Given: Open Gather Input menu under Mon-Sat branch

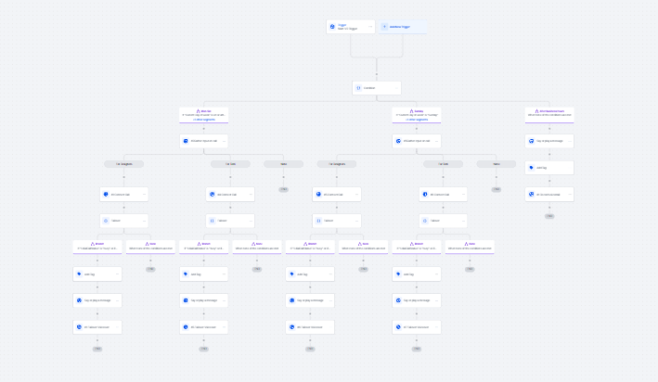Looking at the screenshot, I should point(224,141).
